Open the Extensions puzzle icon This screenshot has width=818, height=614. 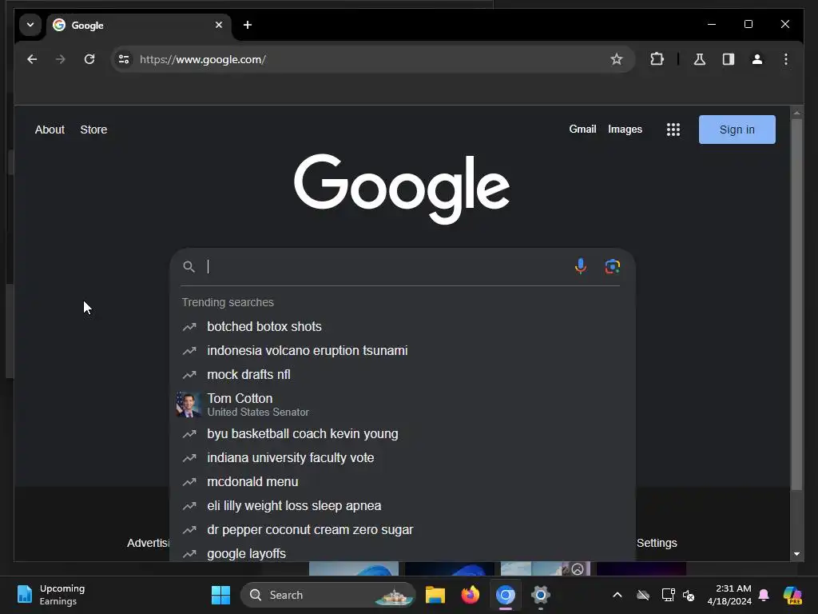657,59
